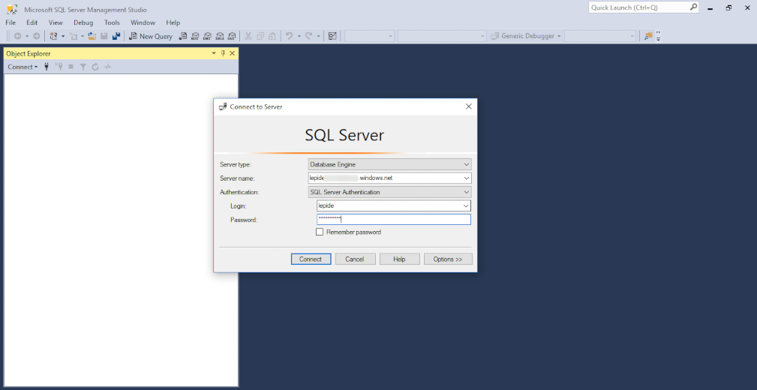Image resolution: width=757 pixels, height=390 pixels.
Task: Click the Filter funnel icon in Object Explorer
Action: 83,67
